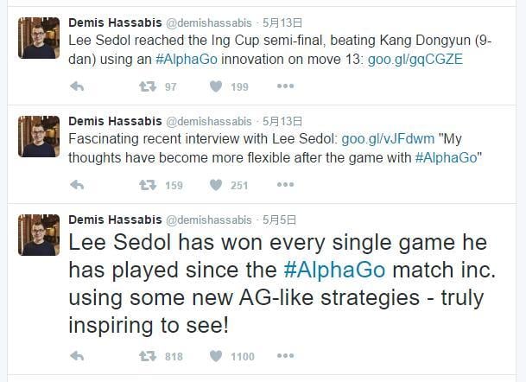Open Demis Hassabis avatar on first tweet
The height and width of the screenshot is (382, 526).
click(x=39, y=38)
